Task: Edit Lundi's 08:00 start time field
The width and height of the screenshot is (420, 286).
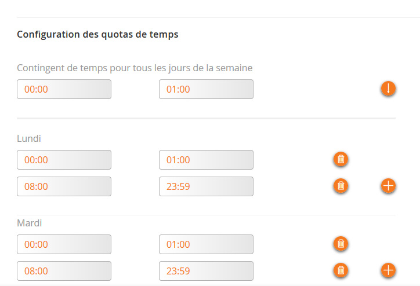Action: (64, 186)
